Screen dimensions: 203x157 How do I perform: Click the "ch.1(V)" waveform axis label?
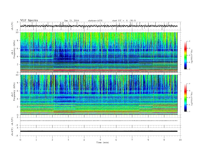click(12, 26)
